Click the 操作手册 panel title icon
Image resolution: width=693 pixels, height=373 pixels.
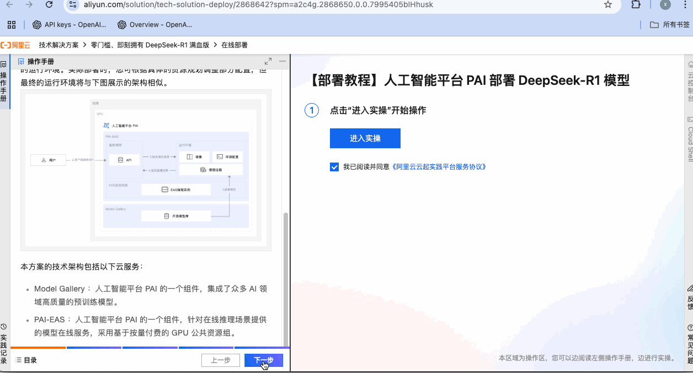[x=22, y=61]
